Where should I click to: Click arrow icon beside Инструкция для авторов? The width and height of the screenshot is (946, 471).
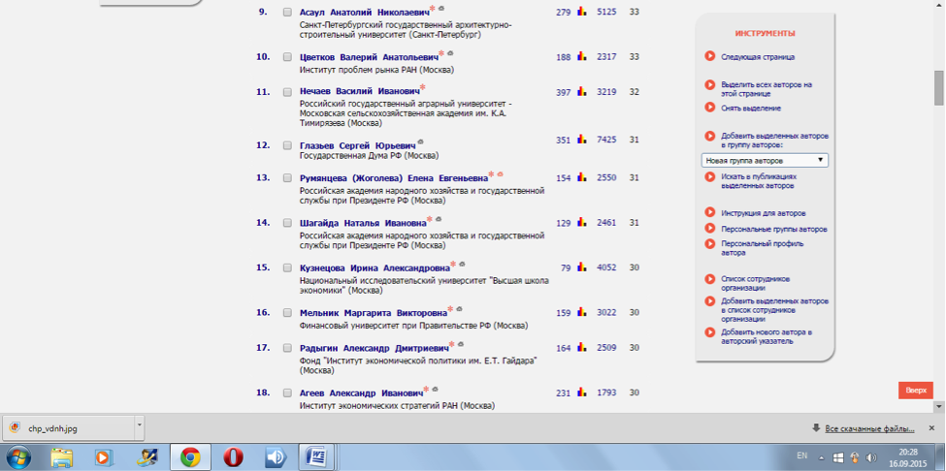[710, 213]
